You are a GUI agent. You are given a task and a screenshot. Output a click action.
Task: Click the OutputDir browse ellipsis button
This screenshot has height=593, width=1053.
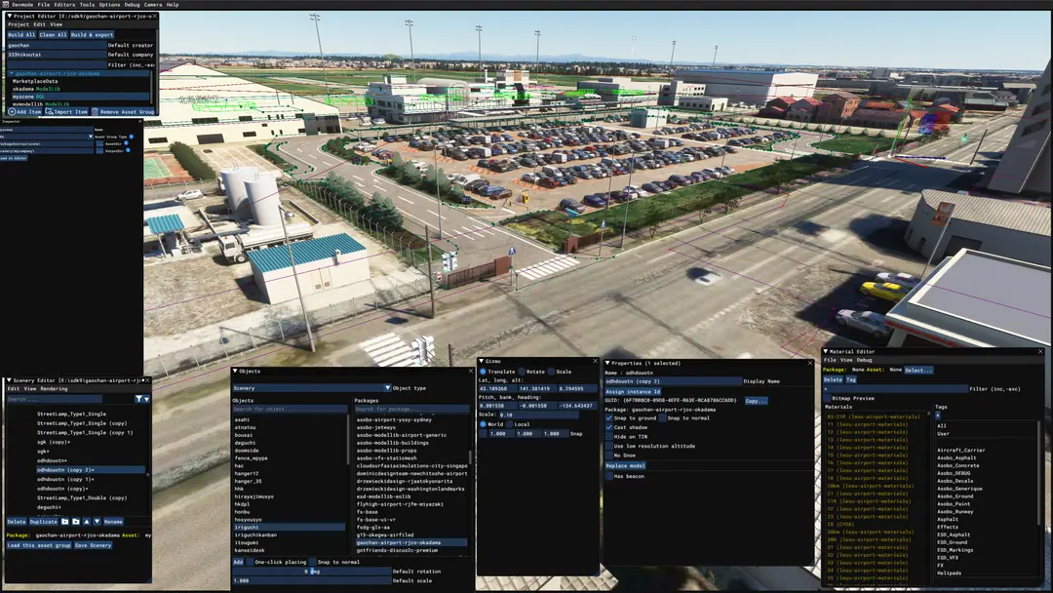click(x=99, y=150)
